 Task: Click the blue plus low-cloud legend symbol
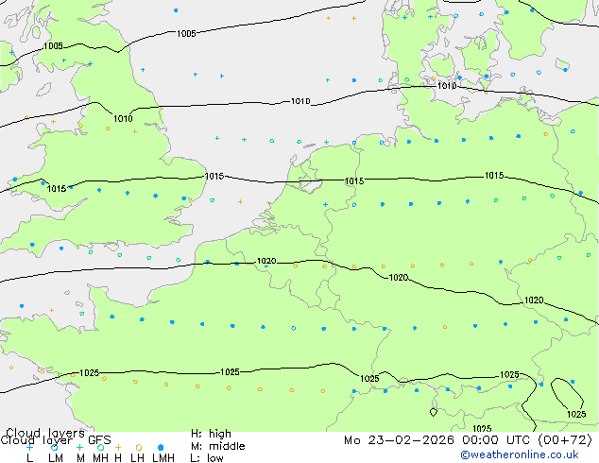tap(30, 447)
